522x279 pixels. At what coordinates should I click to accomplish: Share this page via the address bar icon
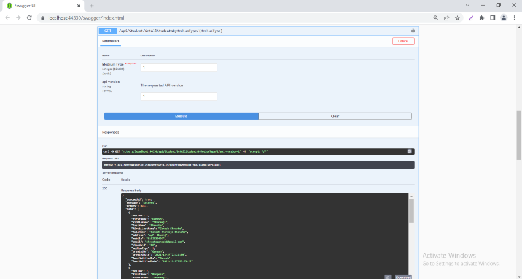(x=446, y=18)
